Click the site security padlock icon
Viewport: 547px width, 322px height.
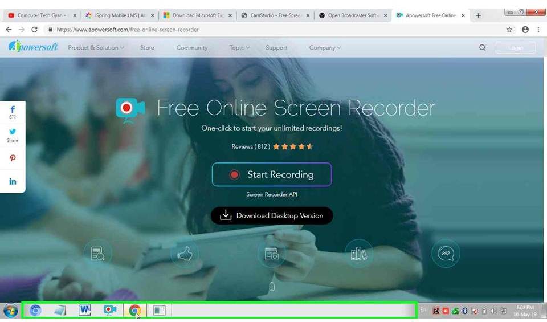coord(51,30)
